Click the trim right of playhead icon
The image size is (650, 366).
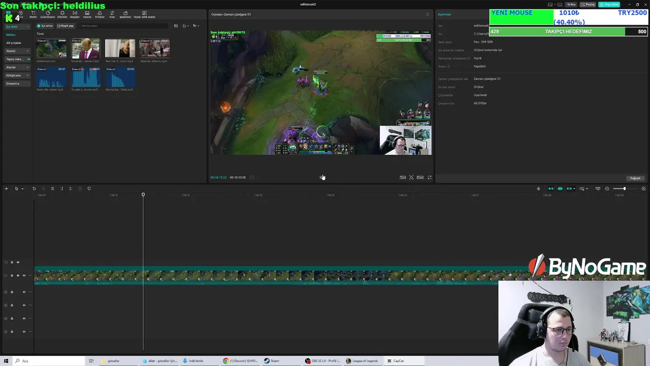point(71,189)
